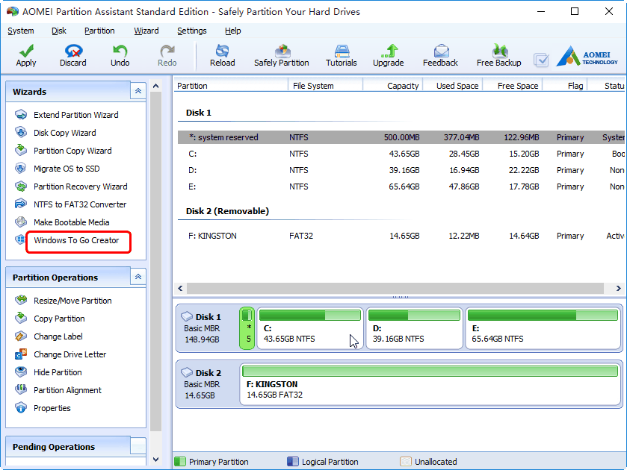This screenshot has height=470, width=627.
Task: Click the AOMEI Technology logo
Action: click(x=587, y=56)
